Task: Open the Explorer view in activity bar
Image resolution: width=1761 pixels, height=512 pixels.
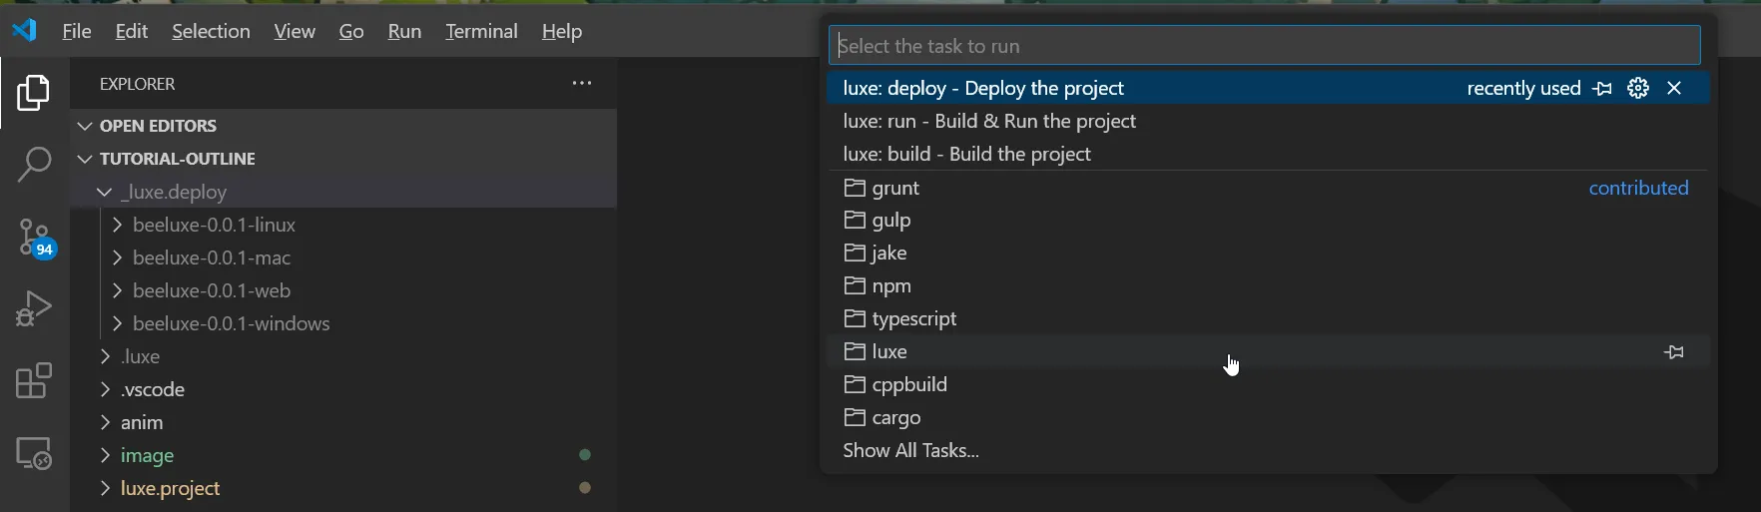Action: click(x=34, y=93)
